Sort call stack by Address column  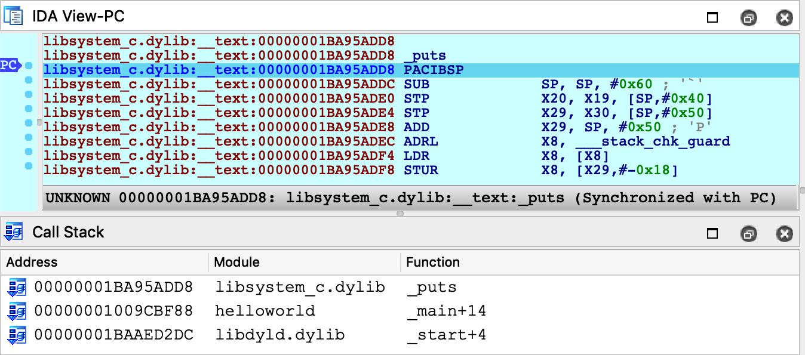pos(32,262)
